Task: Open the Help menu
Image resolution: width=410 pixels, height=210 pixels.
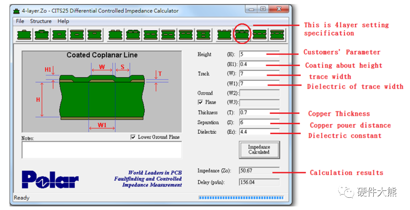Action: coord(63,21)
